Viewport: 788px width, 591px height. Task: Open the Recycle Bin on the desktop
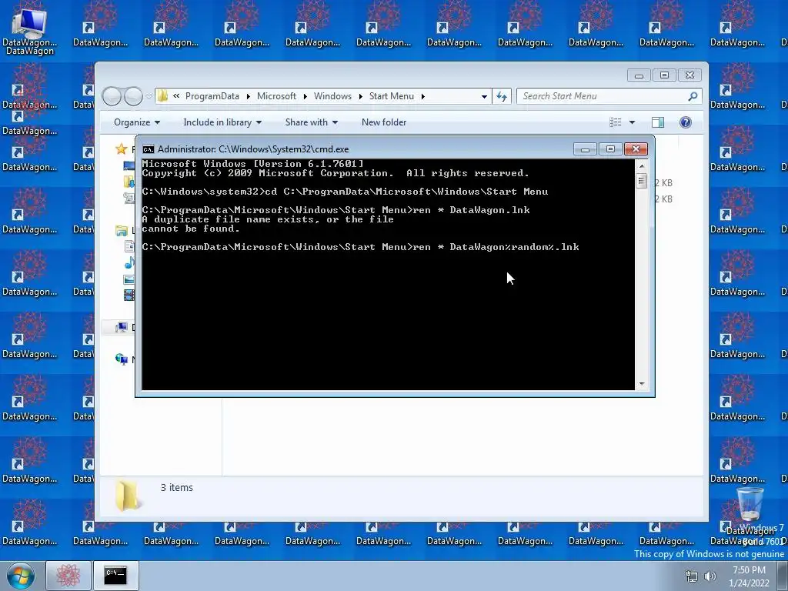[750, 504]
